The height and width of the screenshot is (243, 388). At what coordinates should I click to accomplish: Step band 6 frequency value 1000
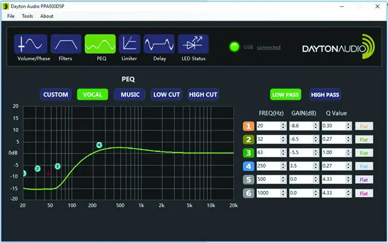pos(284,193)
